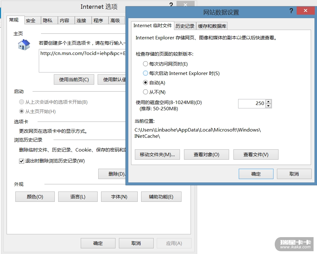Decrease disk space value with down arrow
Screen dimensions: 317x254
coord(268,106)
